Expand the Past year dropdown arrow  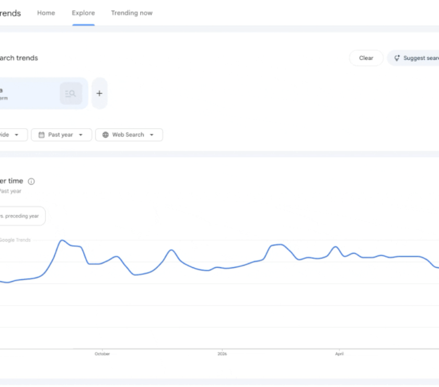(81, 135)
